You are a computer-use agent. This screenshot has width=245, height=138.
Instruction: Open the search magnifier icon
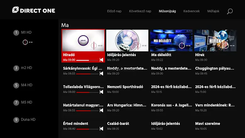230,11
